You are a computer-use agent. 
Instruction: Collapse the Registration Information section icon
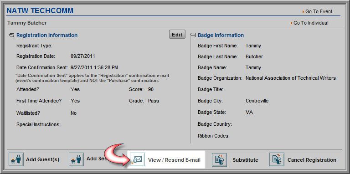11,35
